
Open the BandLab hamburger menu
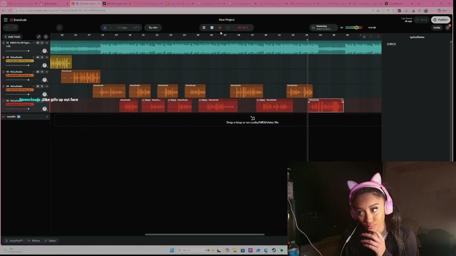click(6, 20)
